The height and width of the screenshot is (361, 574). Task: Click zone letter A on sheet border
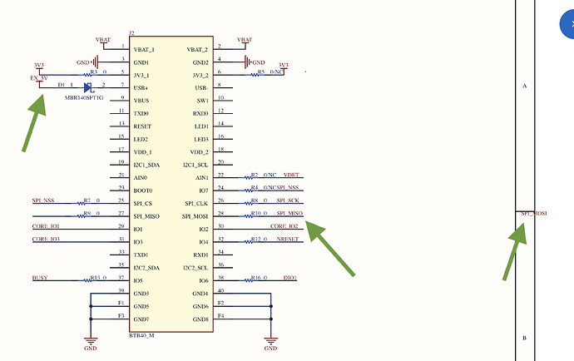coord(525,86)
